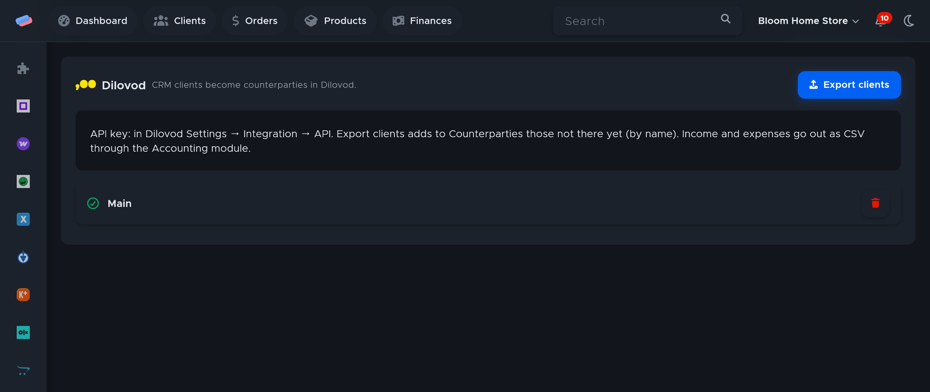This screenshot has width=930, height=392.
Task: Click the yellow Dilovod logo icon
Action: click(86, 85)
